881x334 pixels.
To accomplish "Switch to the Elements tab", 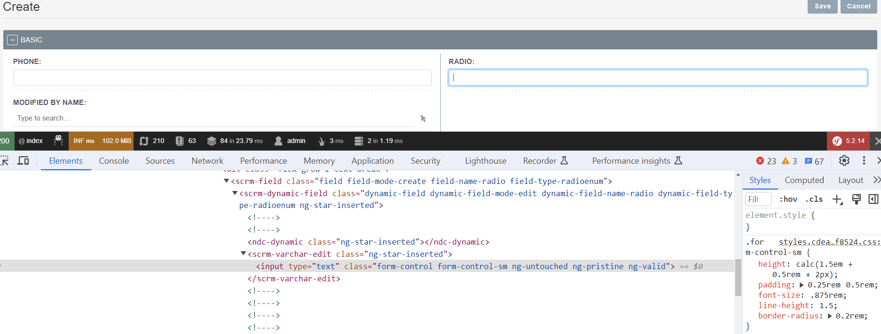I will [x=66, y=161].
